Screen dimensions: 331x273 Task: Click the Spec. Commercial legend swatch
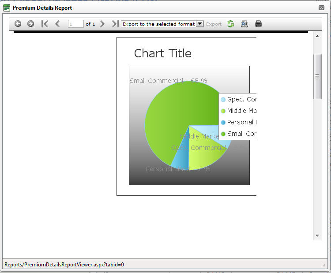coord(223,99)
